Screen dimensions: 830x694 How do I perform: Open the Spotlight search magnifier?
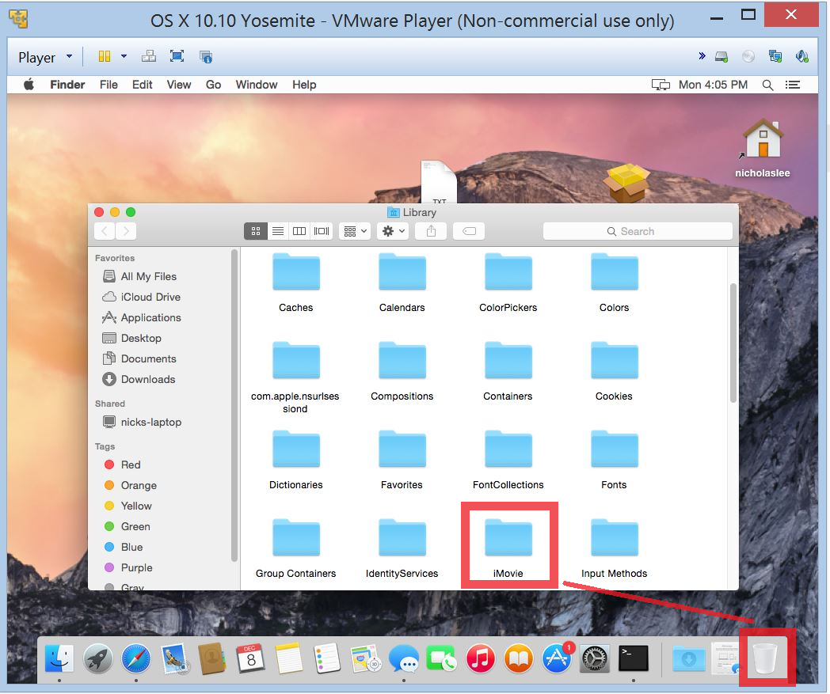pos(767,85)
